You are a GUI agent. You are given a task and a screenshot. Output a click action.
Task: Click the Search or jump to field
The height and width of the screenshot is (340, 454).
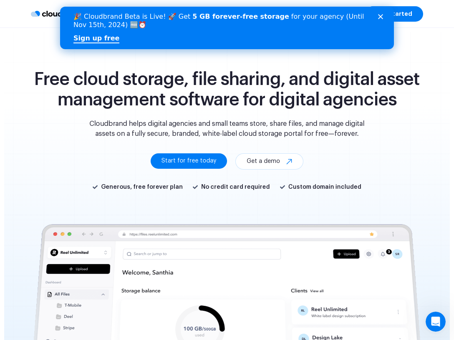click(202, 254)
